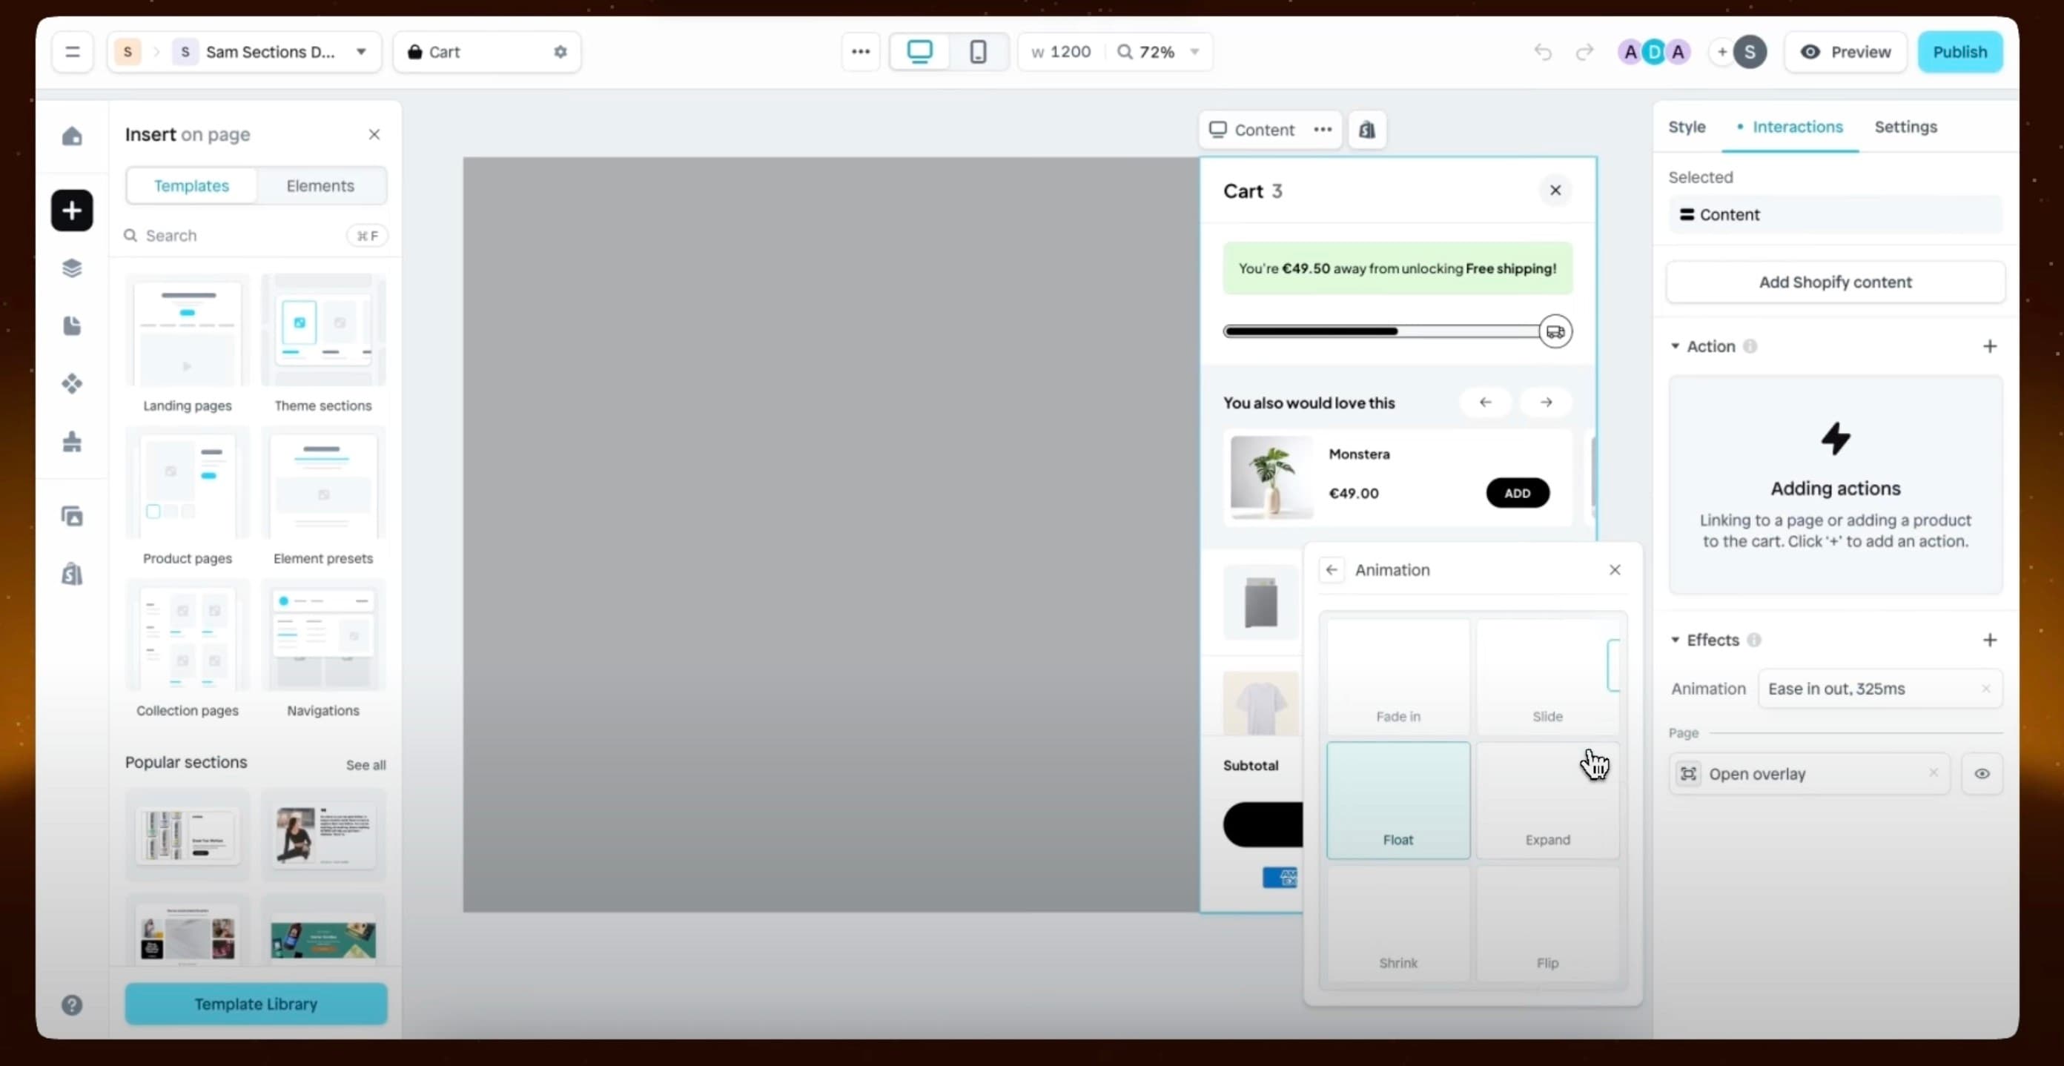Open the Animation easing field
This screenshot has width=2064, height=1066.
(x=1879, y=689)
